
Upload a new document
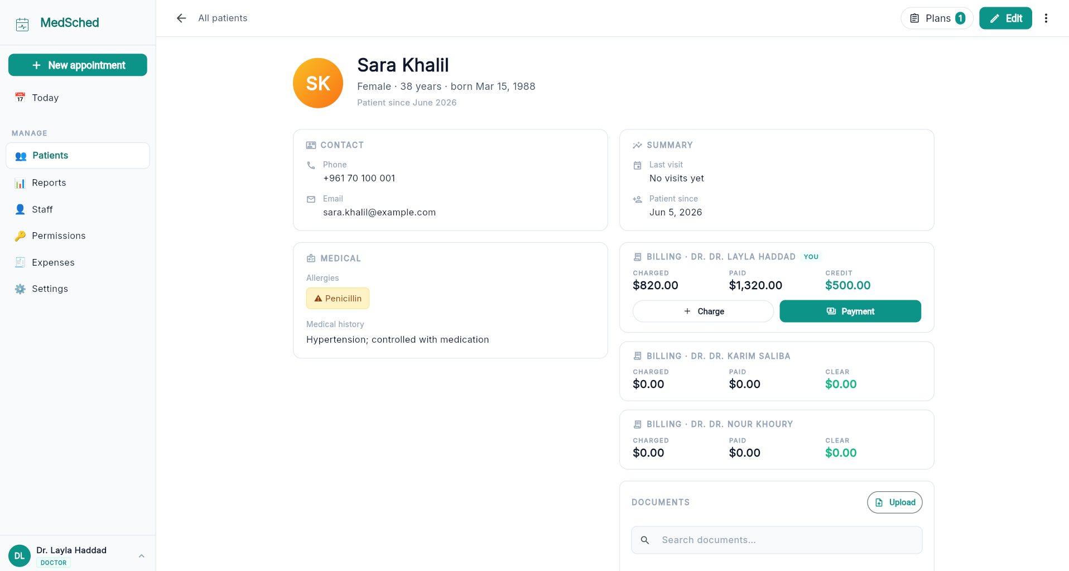(895, 502)
